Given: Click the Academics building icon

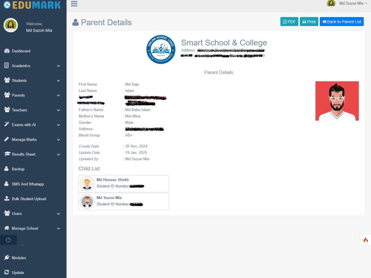Looking at the screenshot, I should [x=7, y=66].
